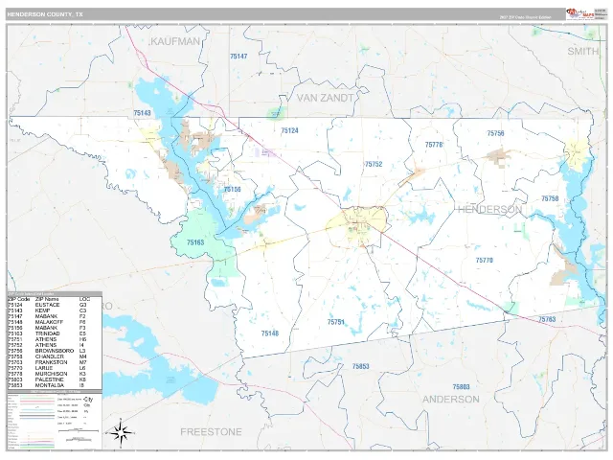
Task: Click the map publisher logo in header
Action: click(x=580, y=14)
